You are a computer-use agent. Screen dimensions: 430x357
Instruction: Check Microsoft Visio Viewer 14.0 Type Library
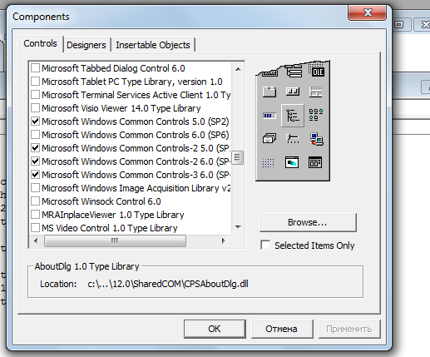click(35, 108)
